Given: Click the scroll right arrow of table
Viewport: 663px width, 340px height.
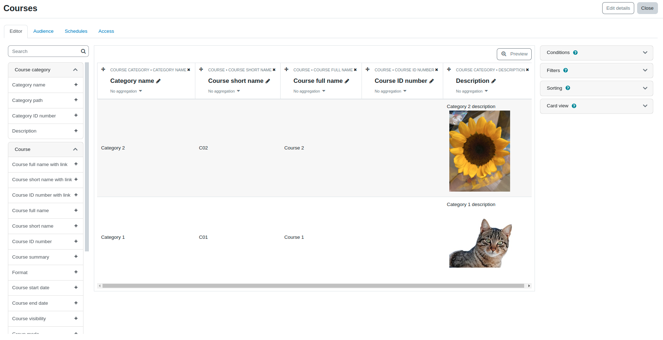Looking at the screenshot, I should tap(529, 286).
